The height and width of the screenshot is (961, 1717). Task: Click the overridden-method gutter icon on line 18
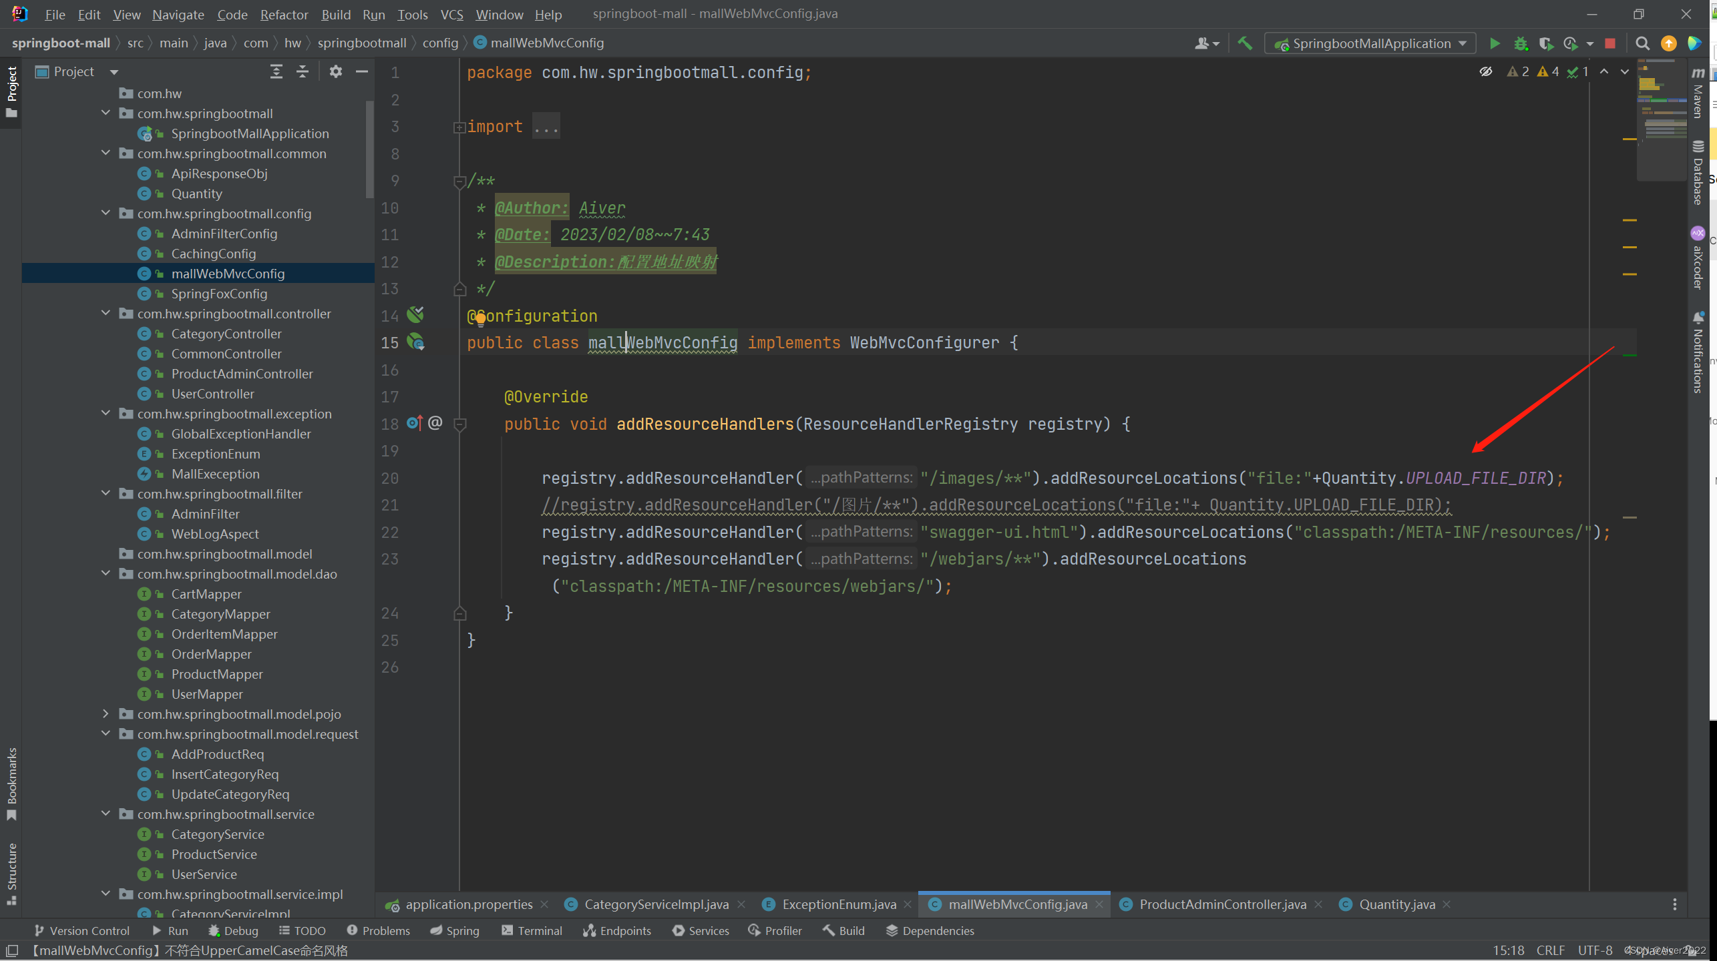414,422
